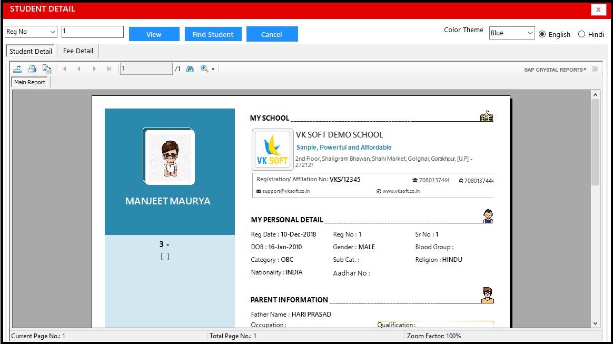Click the www.vksoft.co.in website text
613x344 pixels.
click(401, 191)
